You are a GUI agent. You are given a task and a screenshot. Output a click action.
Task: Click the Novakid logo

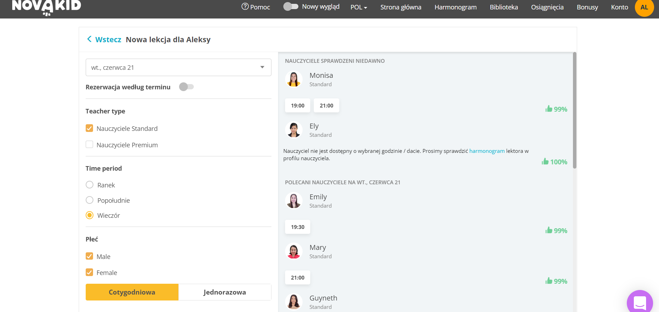click(x=47, y=7)
